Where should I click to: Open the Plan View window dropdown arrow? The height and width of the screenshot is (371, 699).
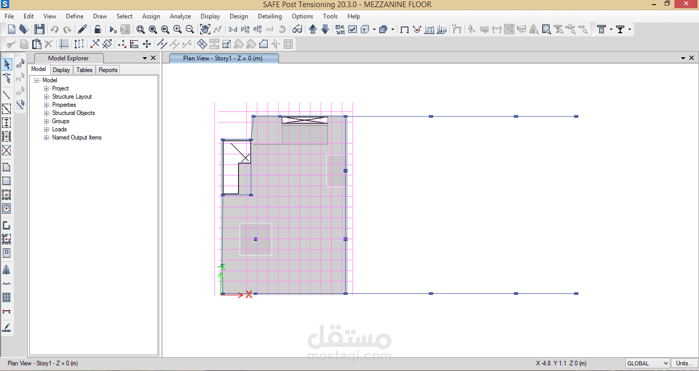click(x=684, y=58)
